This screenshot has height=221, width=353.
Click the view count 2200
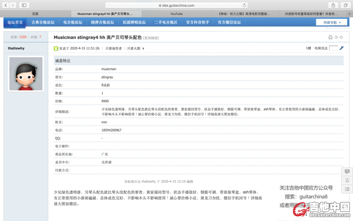click(23, 37)
